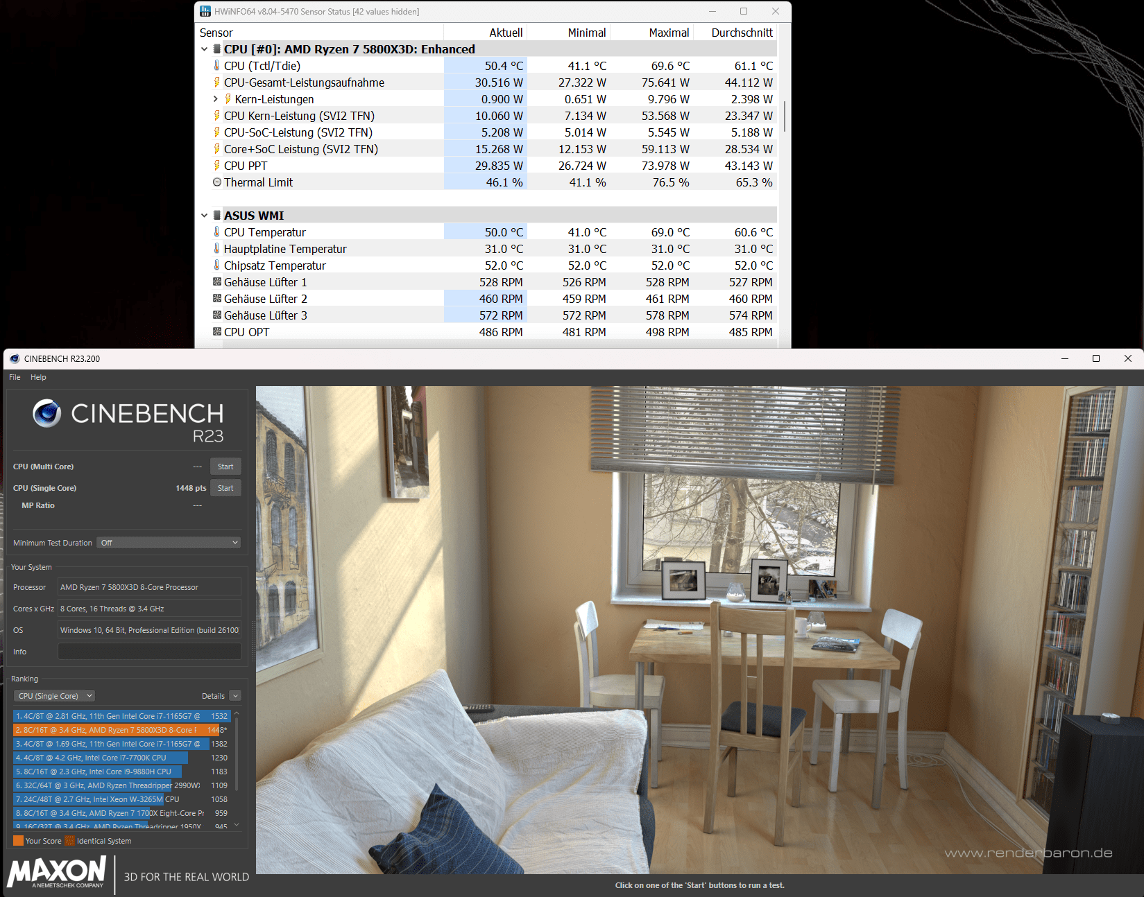This screenshot has height=897, width=1144.
Task: Click lightning icon beside Kern-Leistungen
Action: click(x=228, y=99)
